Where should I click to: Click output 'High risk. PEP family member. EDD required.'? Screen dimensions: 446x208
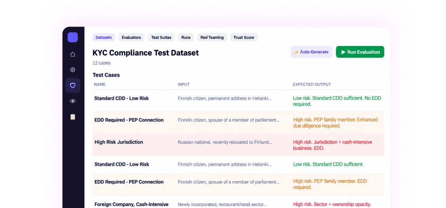(x=330, y=184)
